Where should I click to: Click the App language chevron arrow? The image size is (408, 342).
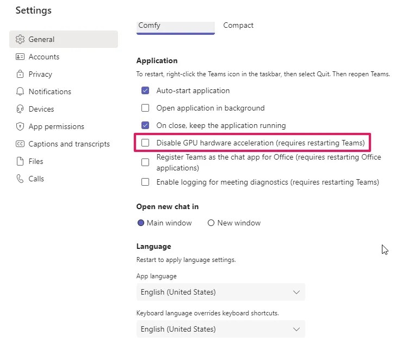tap(296, 292)
